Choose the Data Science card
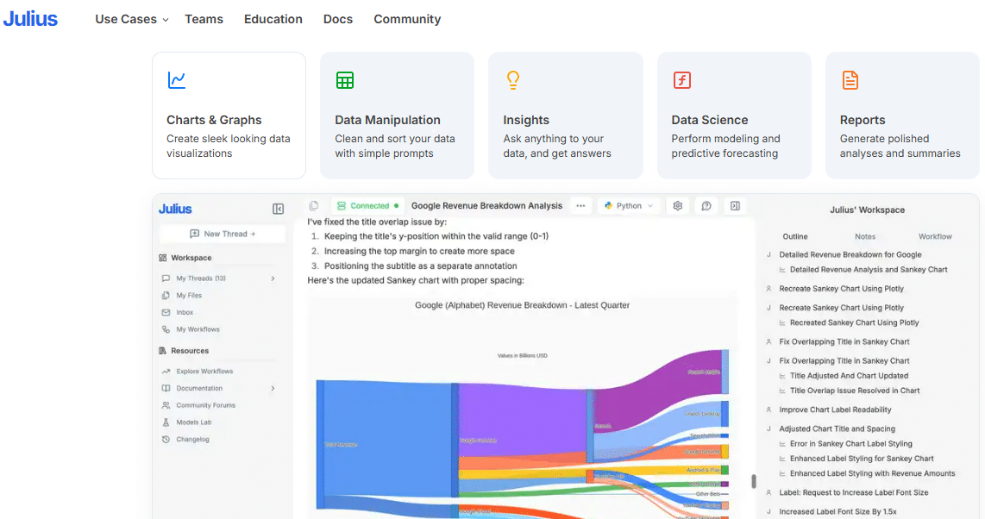Viewport: 985px width, 519px height. click(x=734, y=116)
